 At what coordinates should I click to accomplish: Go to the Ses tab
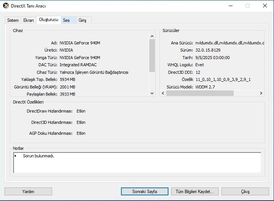66,20
